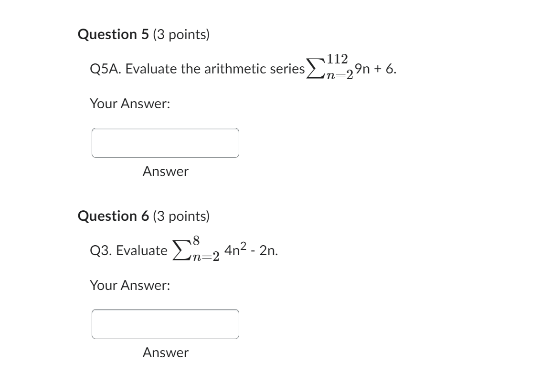The image size is (540, 372).
Task: Select the Question 6 heading text
Action: [x=114, y=216]
